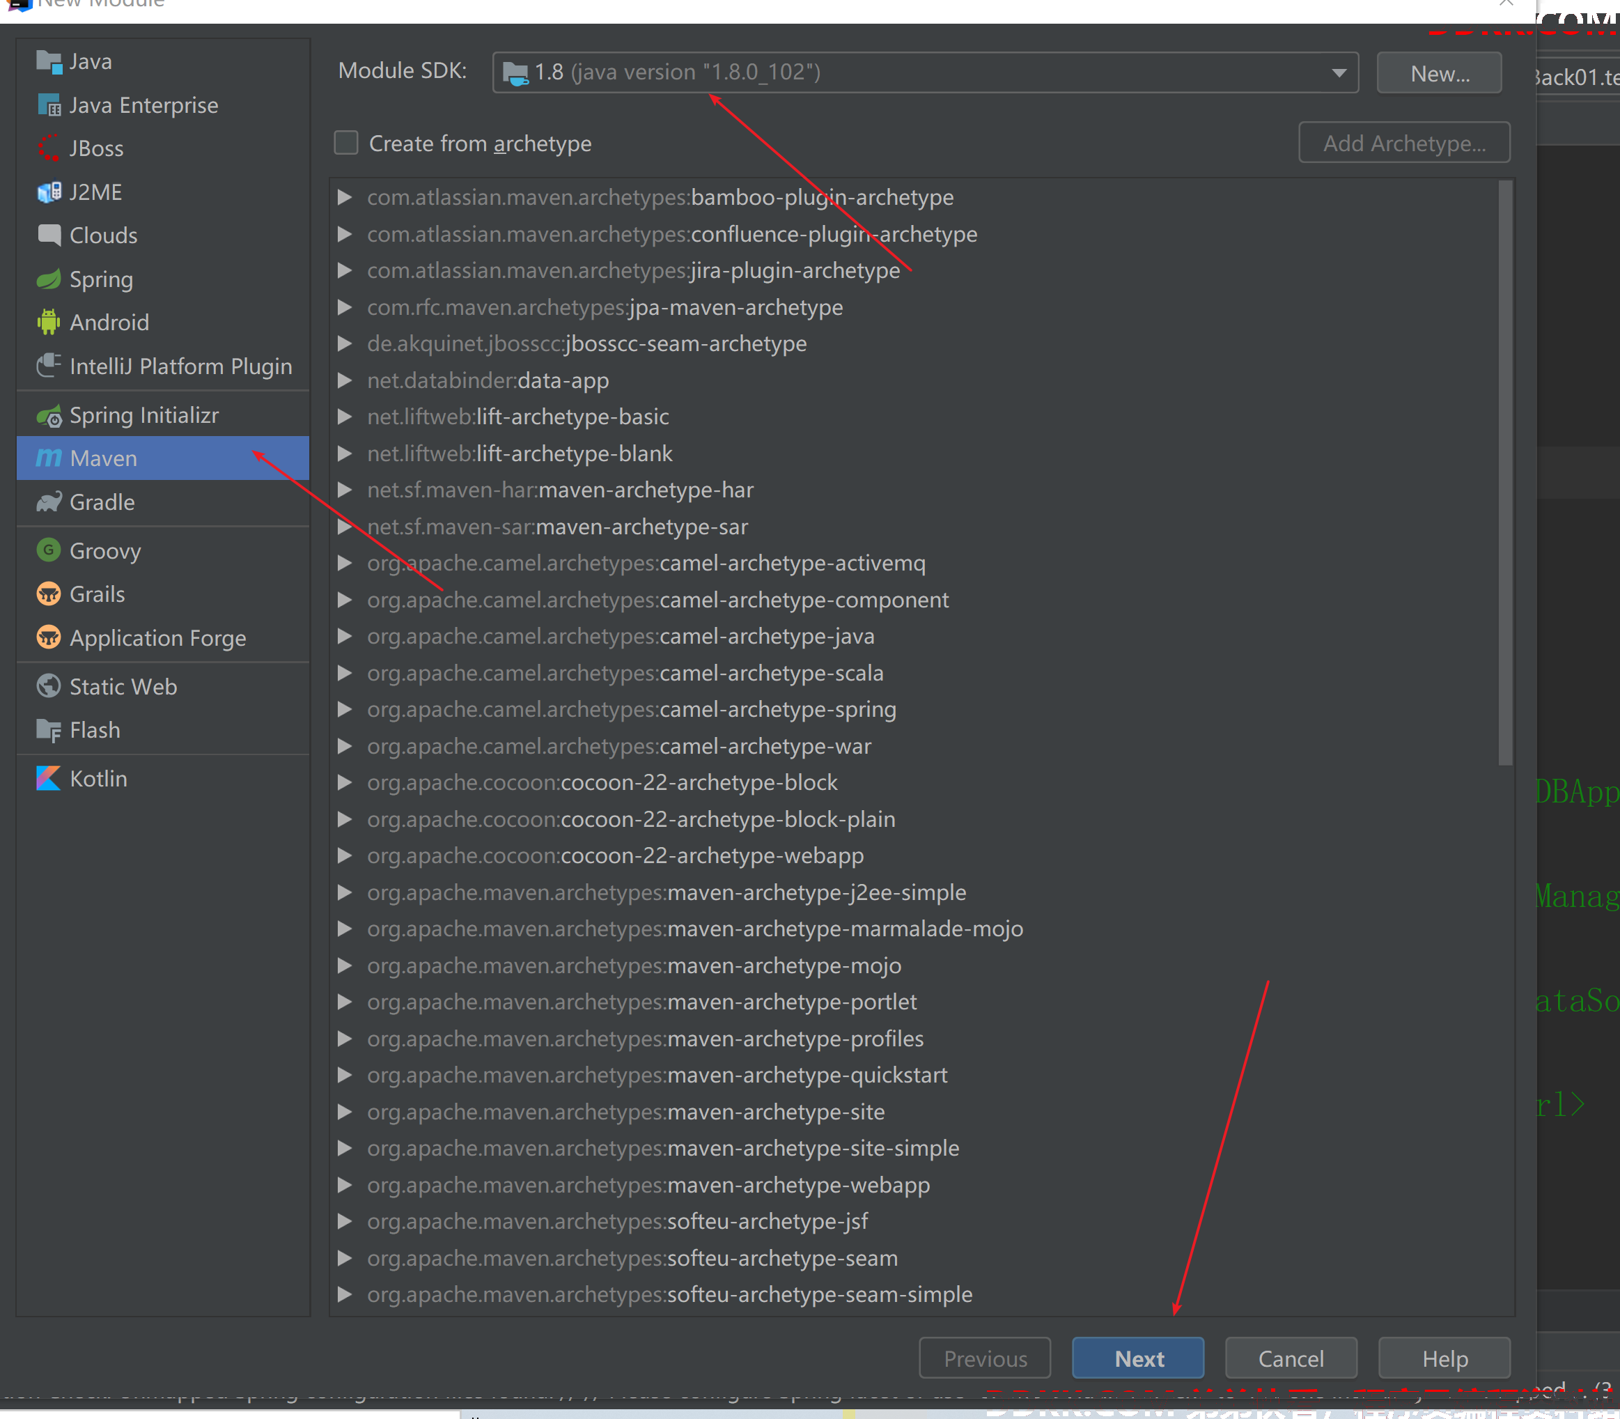Pick the Gradle elephant icon
Viewport: 1620px width, 1419px height.
tap(49, 502)
